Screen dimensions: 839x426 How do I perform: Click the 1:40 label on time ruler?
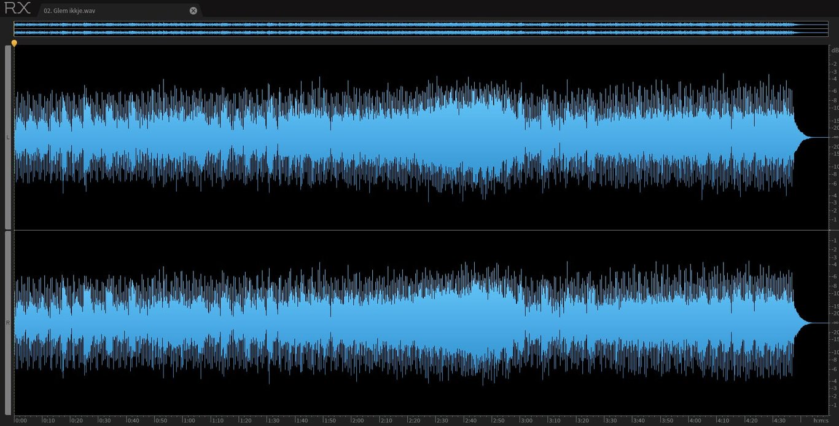pos(302,421)
